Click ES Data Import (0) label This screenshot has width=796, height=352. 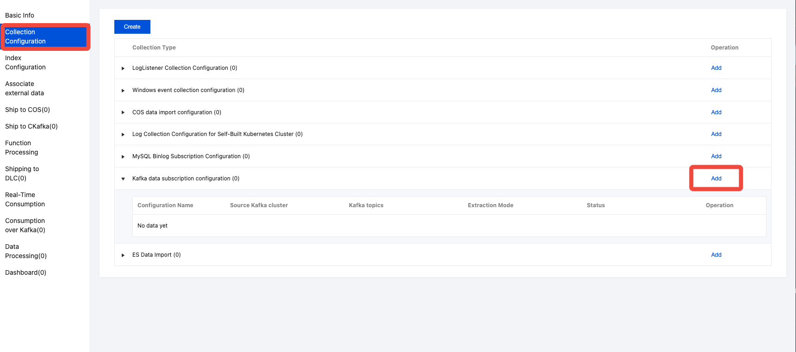(x=156, y=255)
